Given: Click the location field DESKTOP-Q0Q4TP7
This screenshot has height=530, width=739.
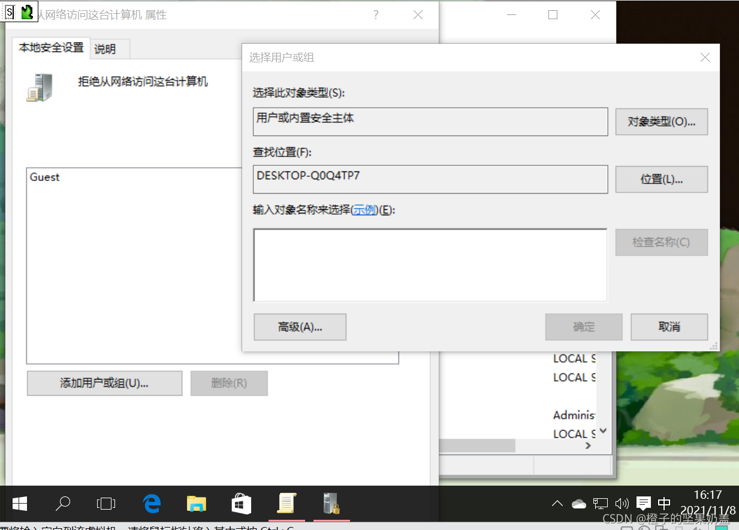Looking at the screenshot, I should coord(430,179).
